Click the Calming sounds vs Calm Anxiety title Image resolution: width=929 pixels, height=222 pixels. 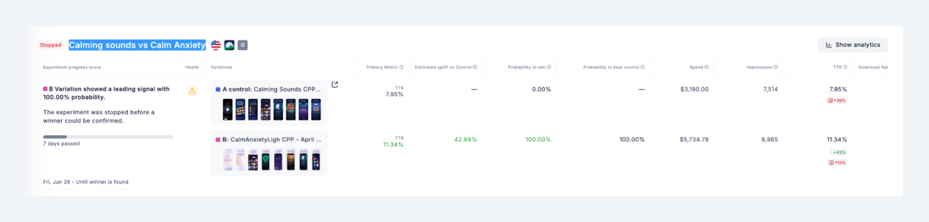(137, 45)
